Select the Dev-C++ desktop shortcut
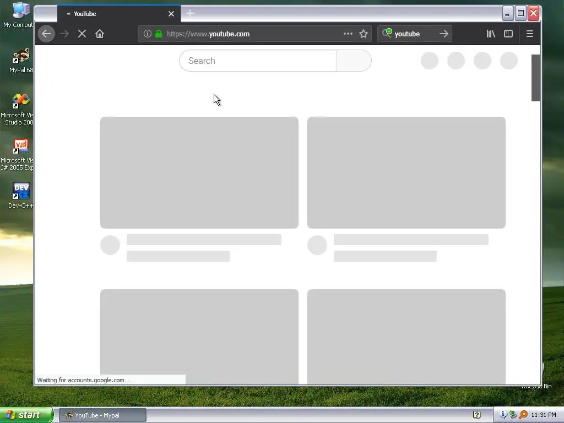The width and height of the screenshot is (564, 423). click(21, 196)
